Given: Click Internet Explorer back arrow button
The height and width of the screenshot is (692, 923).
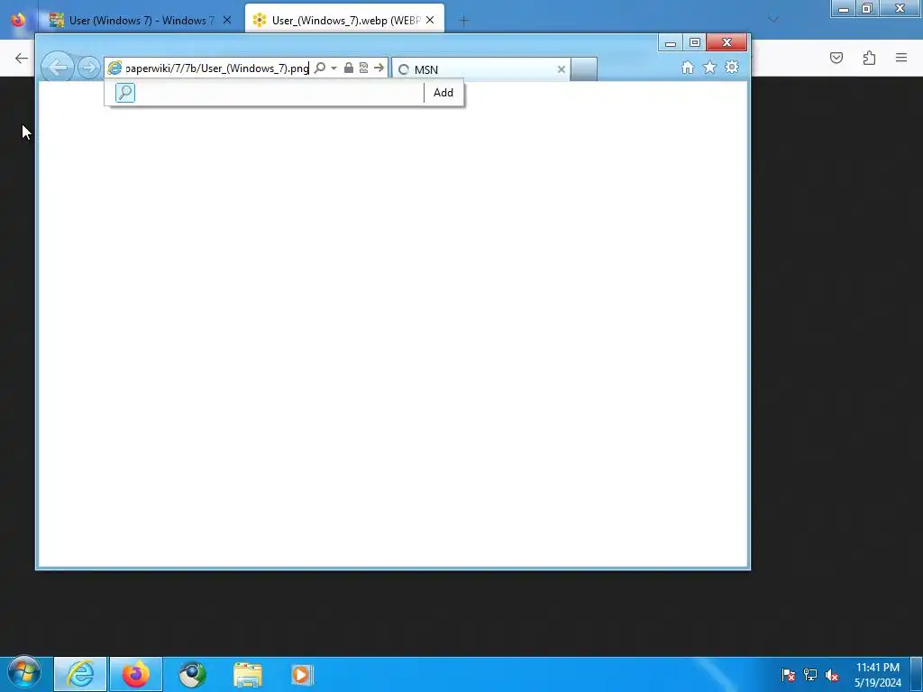Looking at the screenshot, I should pyautogui.click(x=58, y=68).
